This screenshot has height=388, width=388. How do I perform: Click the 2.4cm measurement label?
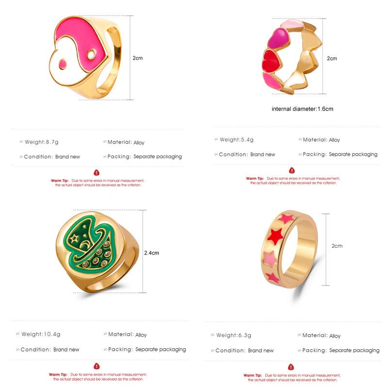pos(151,253)
